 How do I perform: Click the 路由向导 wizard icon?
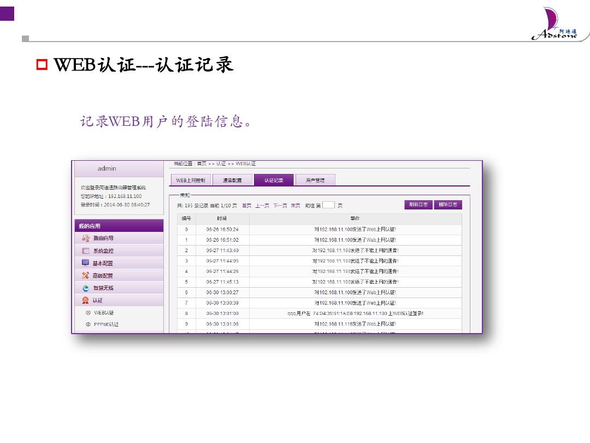85,238
